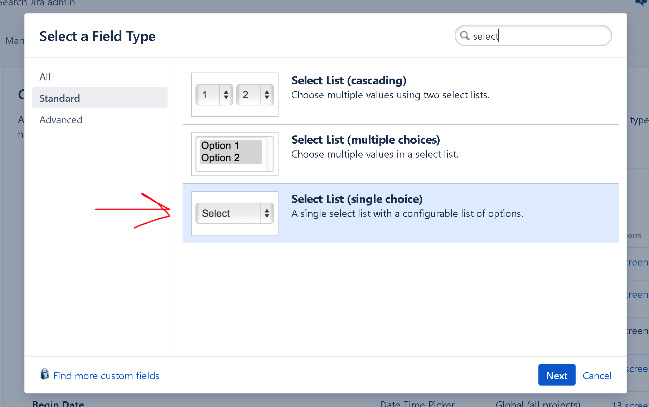Expand the Select dropdown arrow in preview
Image resolution: width=649 pixels, height=407 pixels.
pos(267,213)
